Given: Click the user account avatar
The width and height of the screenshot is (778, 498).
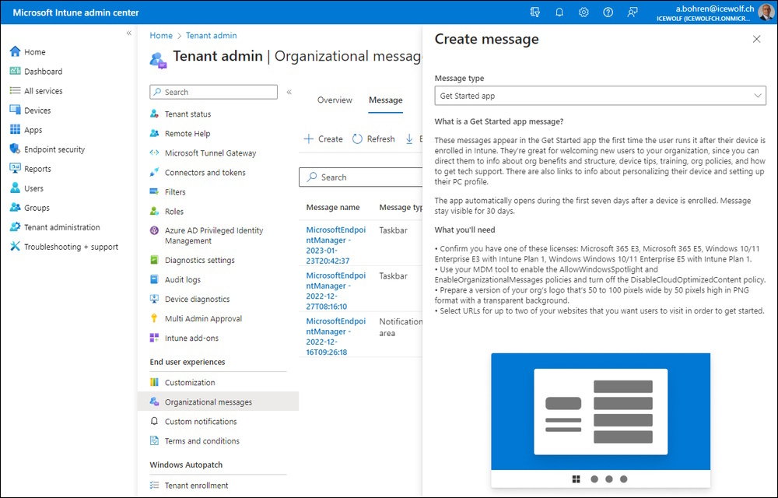Looking at the screenshot, I should [766, 12].
